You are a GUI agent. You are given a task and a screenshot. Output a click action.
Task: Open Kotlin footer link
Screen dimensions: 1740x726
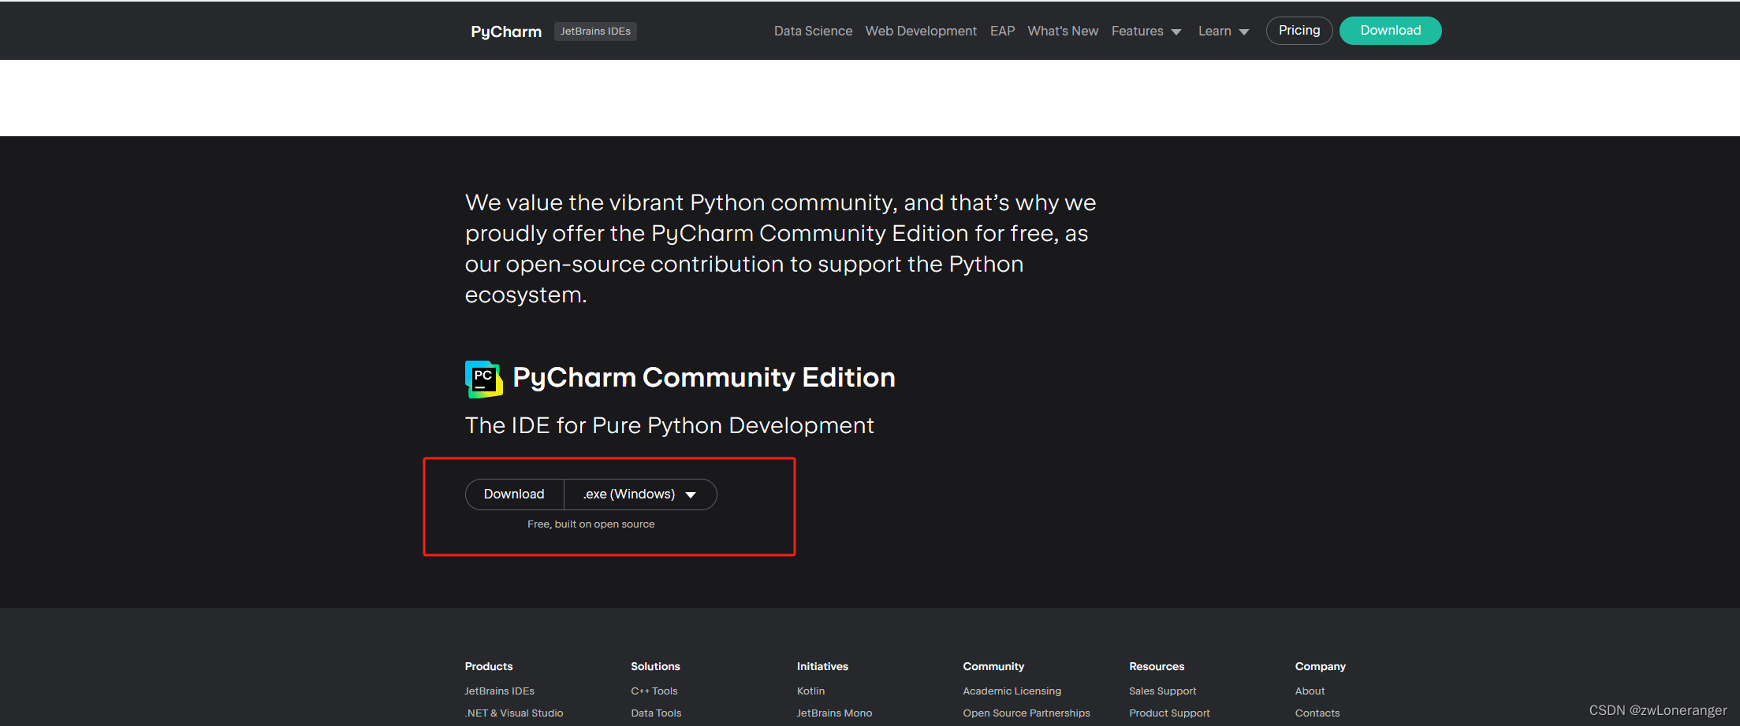(810, 691)
